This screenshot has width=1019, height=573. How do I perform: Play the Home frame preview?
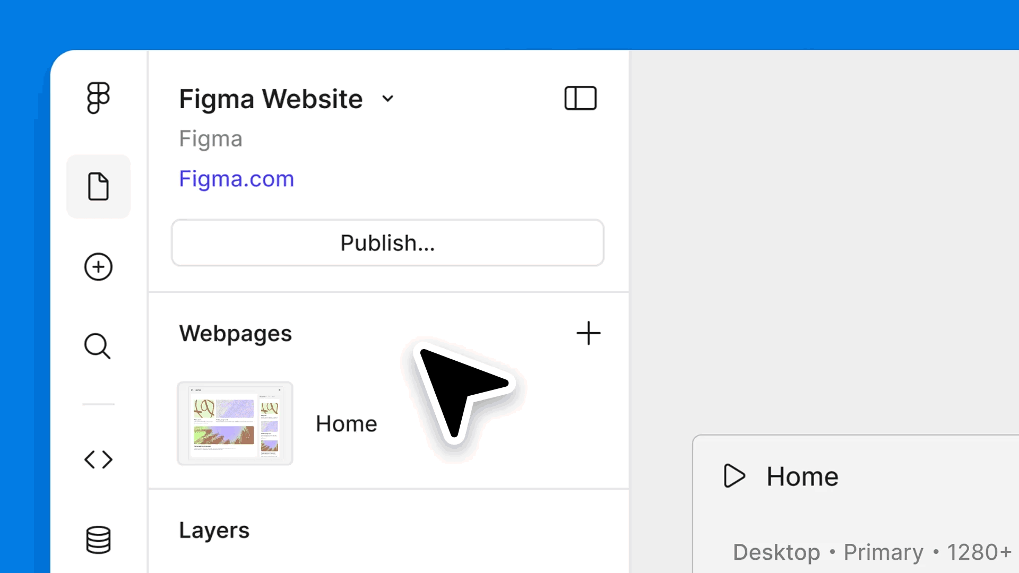pos(735,476)
